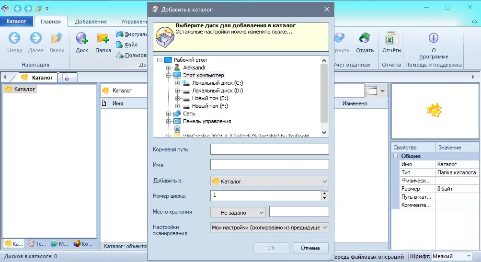The image size is (481, 262).
Task: Collapse the ribbon with chevron arrow
Action: pyautogui.click(x=474, y=22)
